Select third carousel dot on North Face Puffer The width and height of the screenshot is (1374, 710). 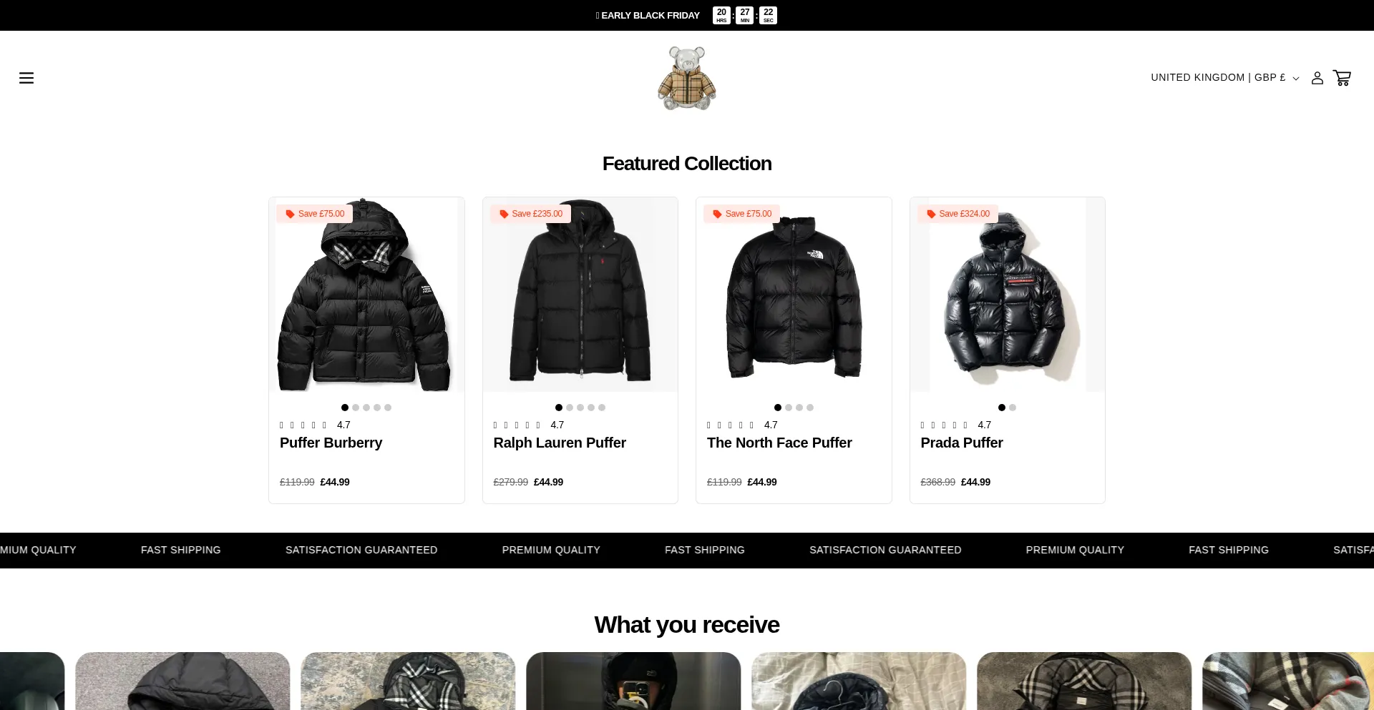[x=799, y=408]
